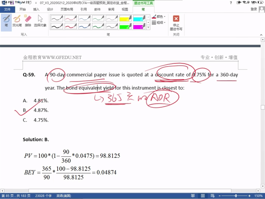Click the Sign in (登录) link
The image size is (265, 199).
pyautogui.click(x=254, y=9)
